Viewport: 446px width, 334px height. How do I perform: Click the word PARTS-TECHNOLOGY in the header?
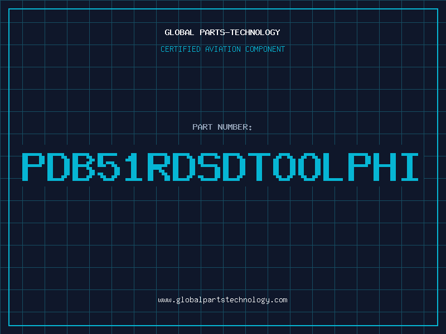(x=239, y=32)
